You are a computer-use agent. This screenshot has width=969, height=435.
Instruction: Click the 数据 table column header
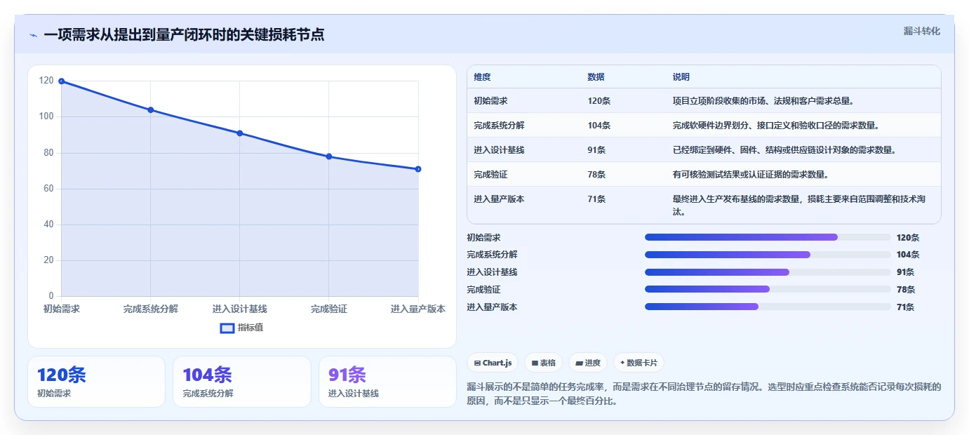point(596,77)
